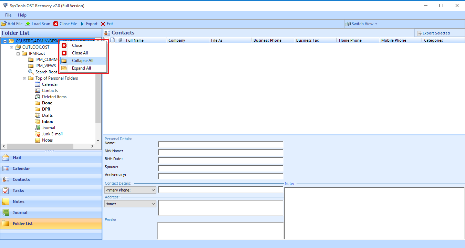Select the IPMRoot folder

[37, 53]
